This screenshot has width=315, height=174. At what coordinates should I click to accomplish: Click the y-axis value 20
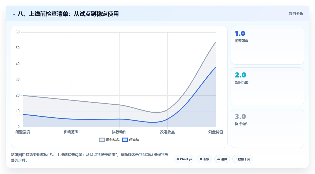click(18, 95)
